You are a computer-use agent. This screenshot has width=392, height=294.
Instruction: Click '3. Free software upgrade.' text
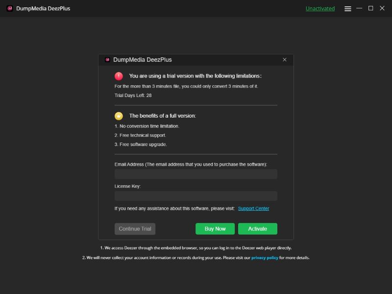click(x=141, y=145)
